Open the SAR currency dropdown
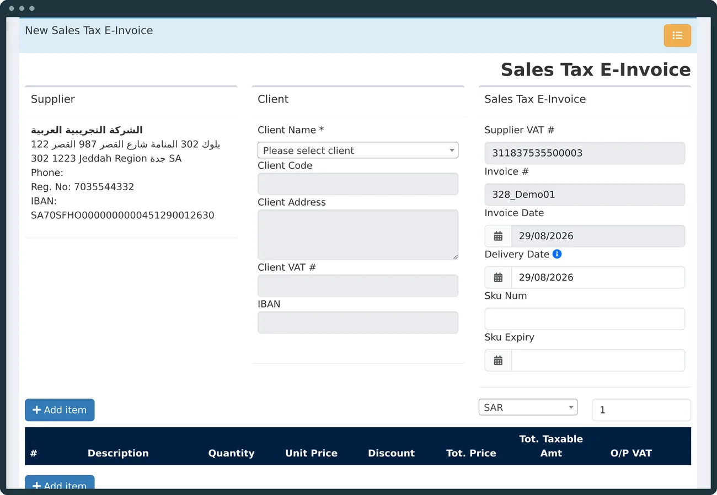Screen dimensions: 717x495 coord(528,407)
